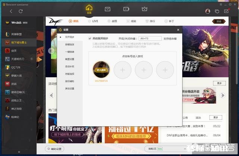The image size is (239, 156).
Task: Click the back arrow in top bar
Action: [x=11, y=11]
